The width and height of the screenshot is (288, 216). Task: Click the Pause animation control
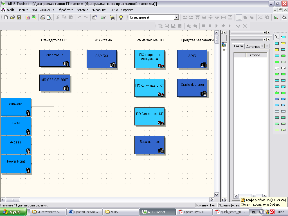click(210, 26)
